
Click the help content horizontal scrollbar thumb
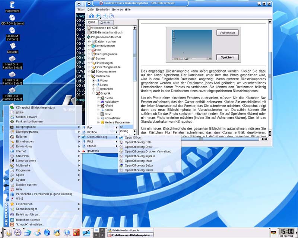tap(201, 139)
